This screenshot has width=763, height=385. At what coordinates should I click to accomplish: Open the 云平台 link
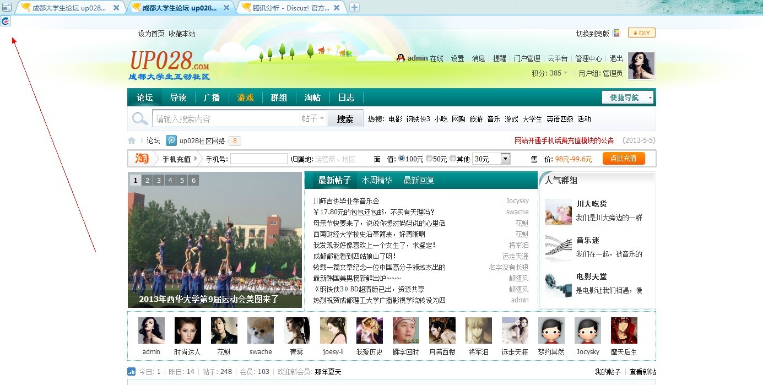[x=558, y=58]
